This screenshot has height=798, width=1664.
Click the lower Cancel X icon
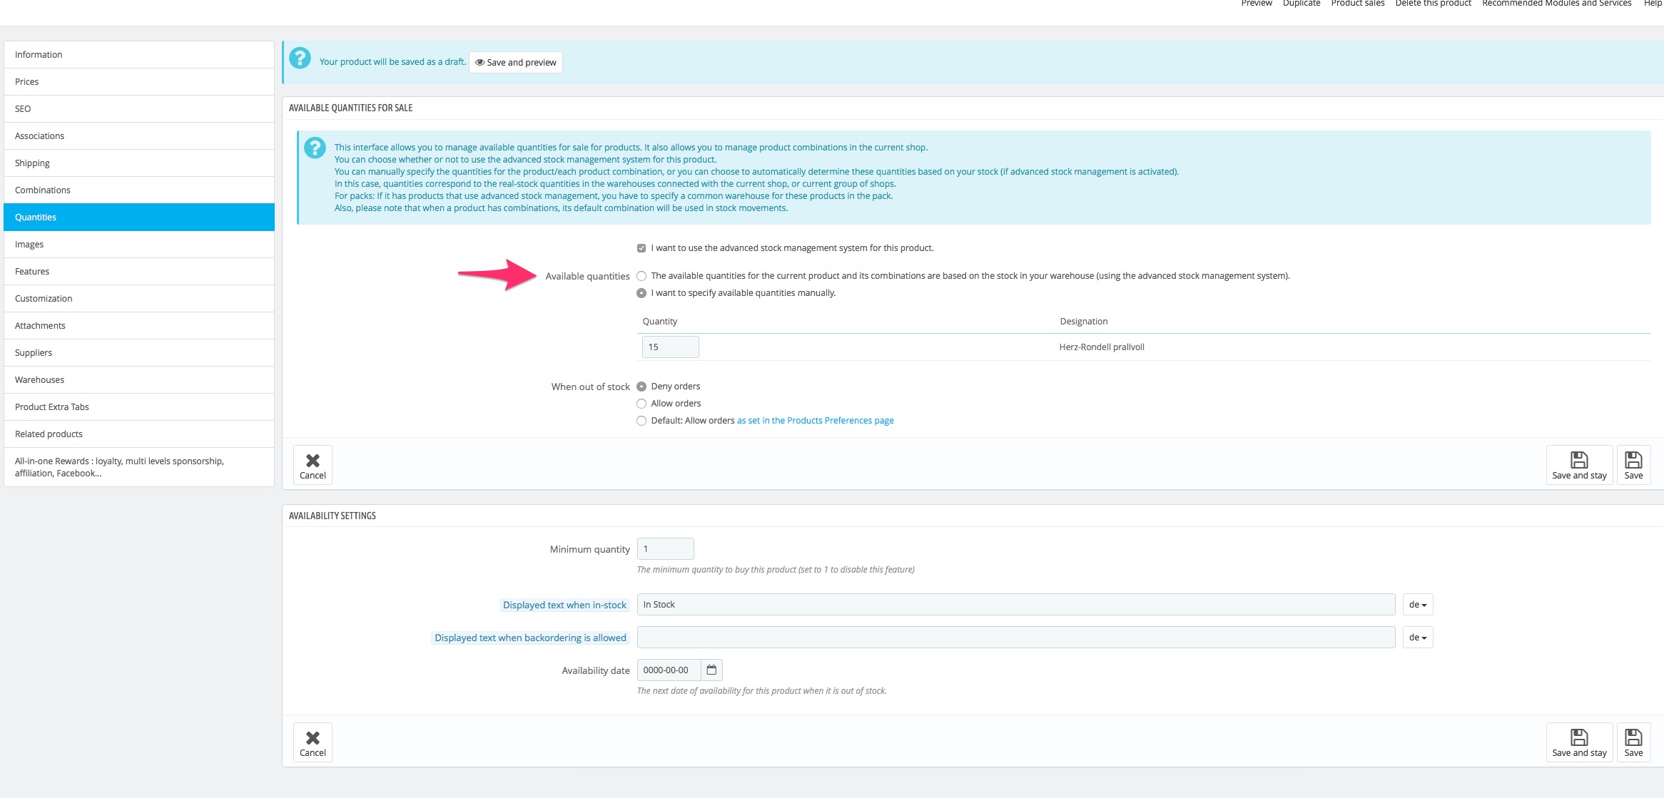(313, 737)
